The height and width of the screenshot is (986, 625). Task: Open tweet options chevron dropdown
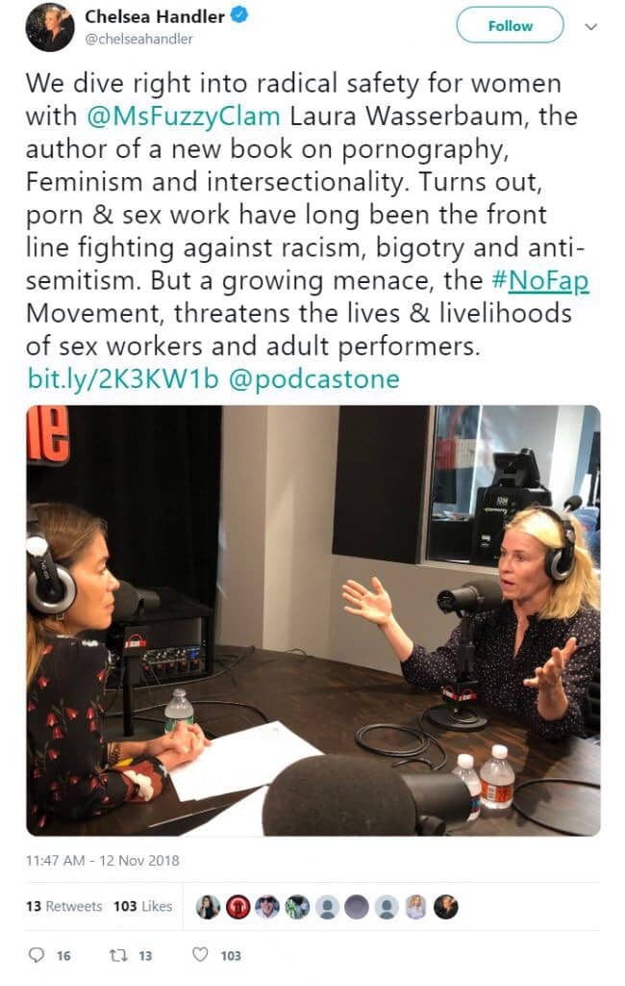click(590, 26)
